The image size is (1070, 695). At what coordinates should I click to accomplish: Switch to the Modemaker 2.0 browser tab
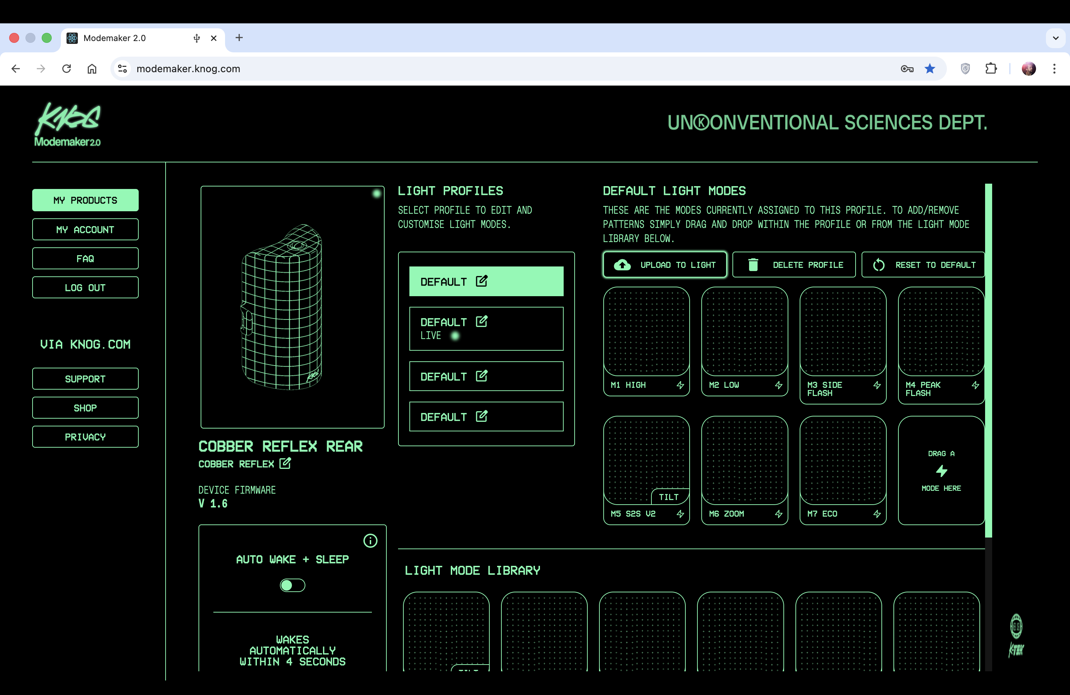coord(115,38)
